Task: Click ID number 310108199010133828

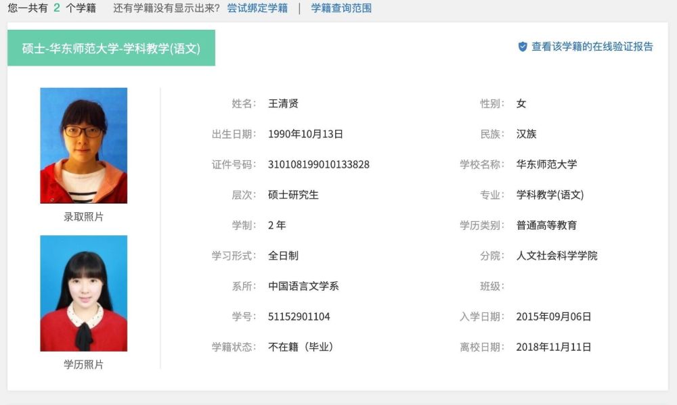Action: (319, 164)
